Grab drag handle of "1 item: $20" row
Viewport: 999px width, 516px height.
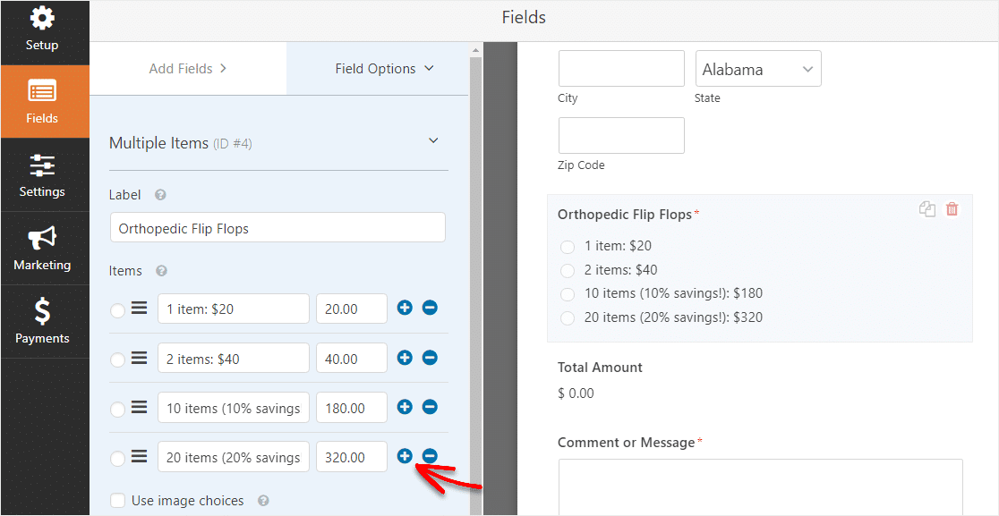pos(140,309)
